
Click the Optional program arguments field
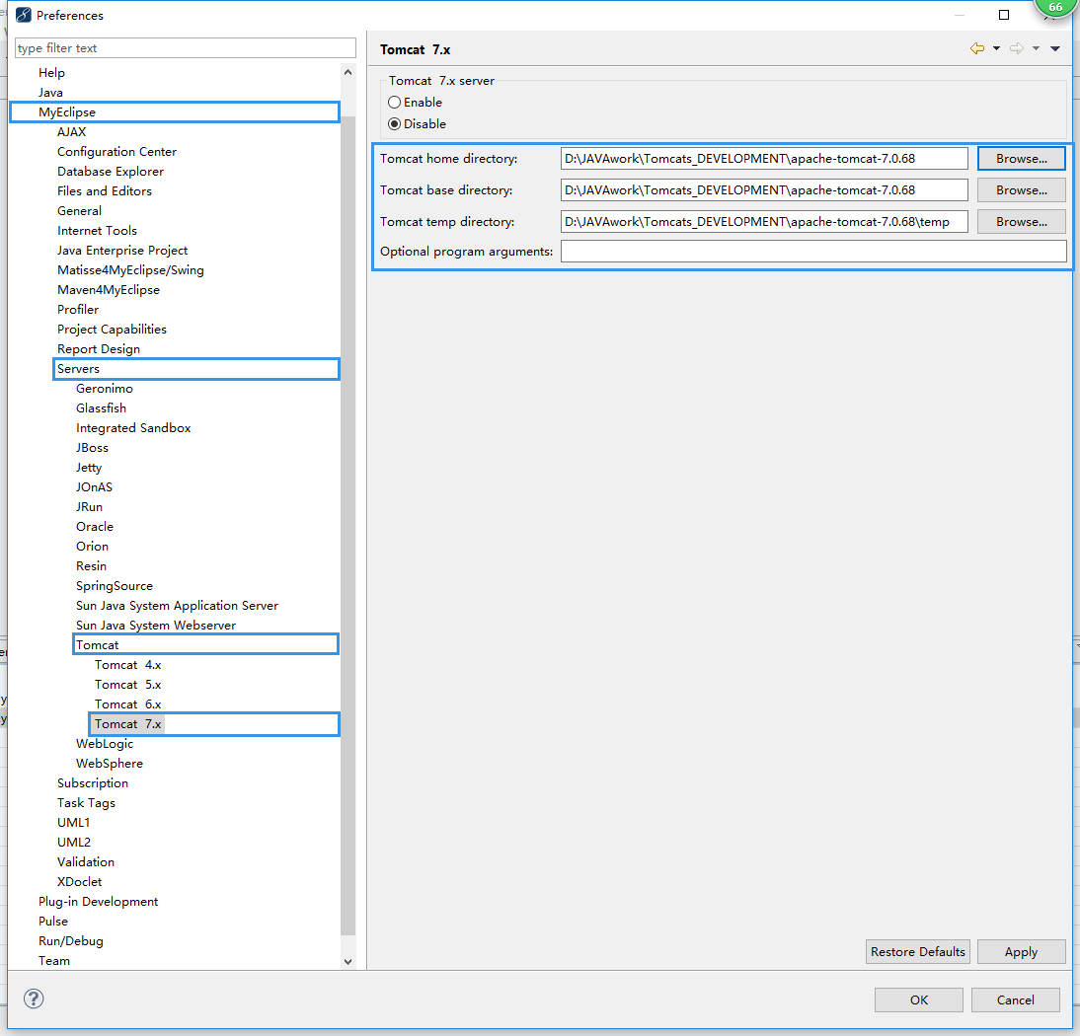click(813, 252)
